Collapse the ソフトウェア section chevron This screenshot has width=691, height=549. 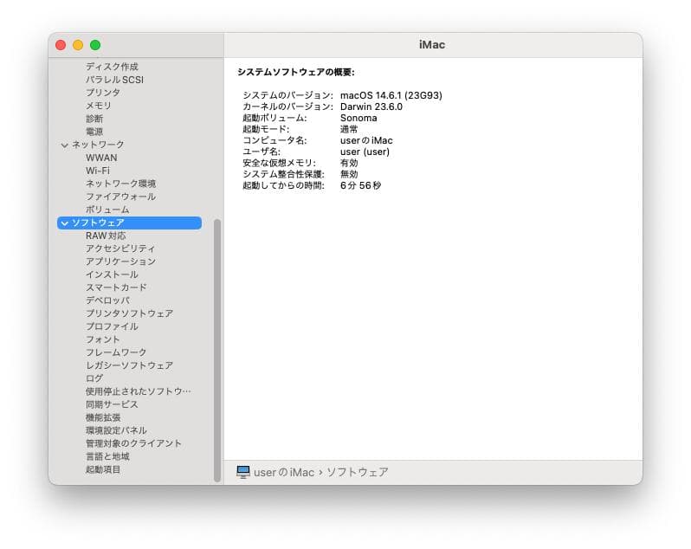[x=64, y=223]
